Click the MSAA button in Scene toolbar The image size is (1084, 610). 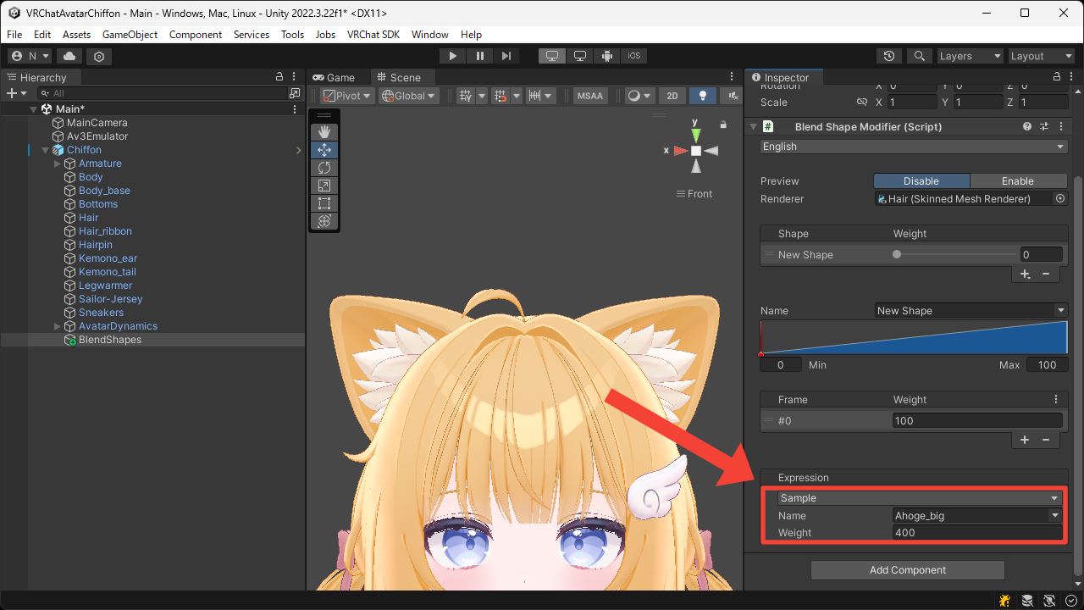(x=590, y=96)
